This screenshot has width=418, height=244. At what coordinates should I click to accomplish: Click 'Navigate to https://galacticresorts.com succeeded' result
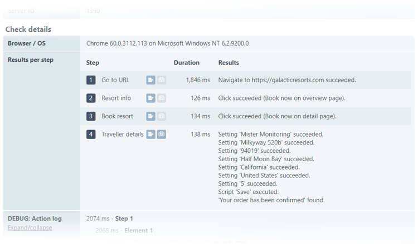click(287, 80)
